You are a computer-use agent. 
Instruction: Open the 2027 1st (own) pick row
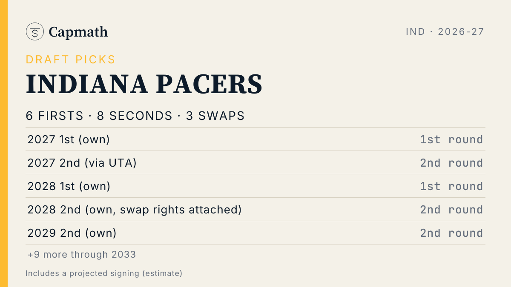[x=255, y=139]
